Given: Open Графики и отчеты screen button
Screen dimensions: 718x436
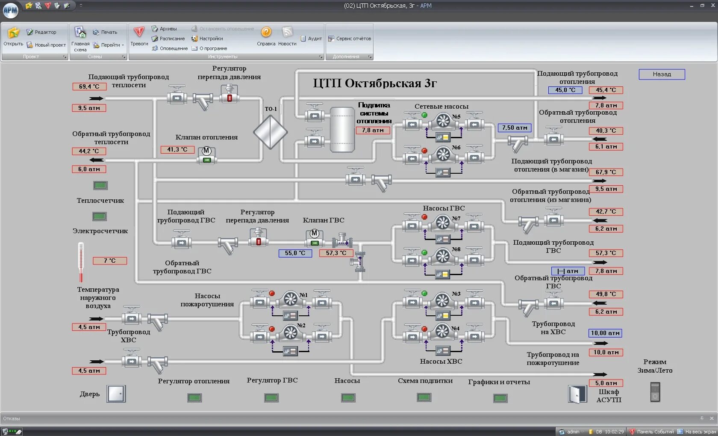Looking at the screenshot, I should click(500, 398).
